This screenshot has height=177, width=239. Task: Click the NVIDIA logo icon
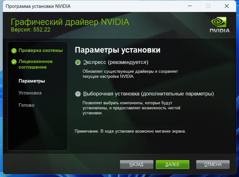click(220, 25)
